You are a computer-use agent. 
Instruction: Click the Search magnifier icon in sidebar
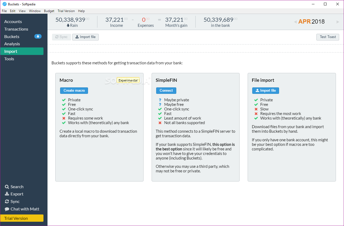(7, 187)
